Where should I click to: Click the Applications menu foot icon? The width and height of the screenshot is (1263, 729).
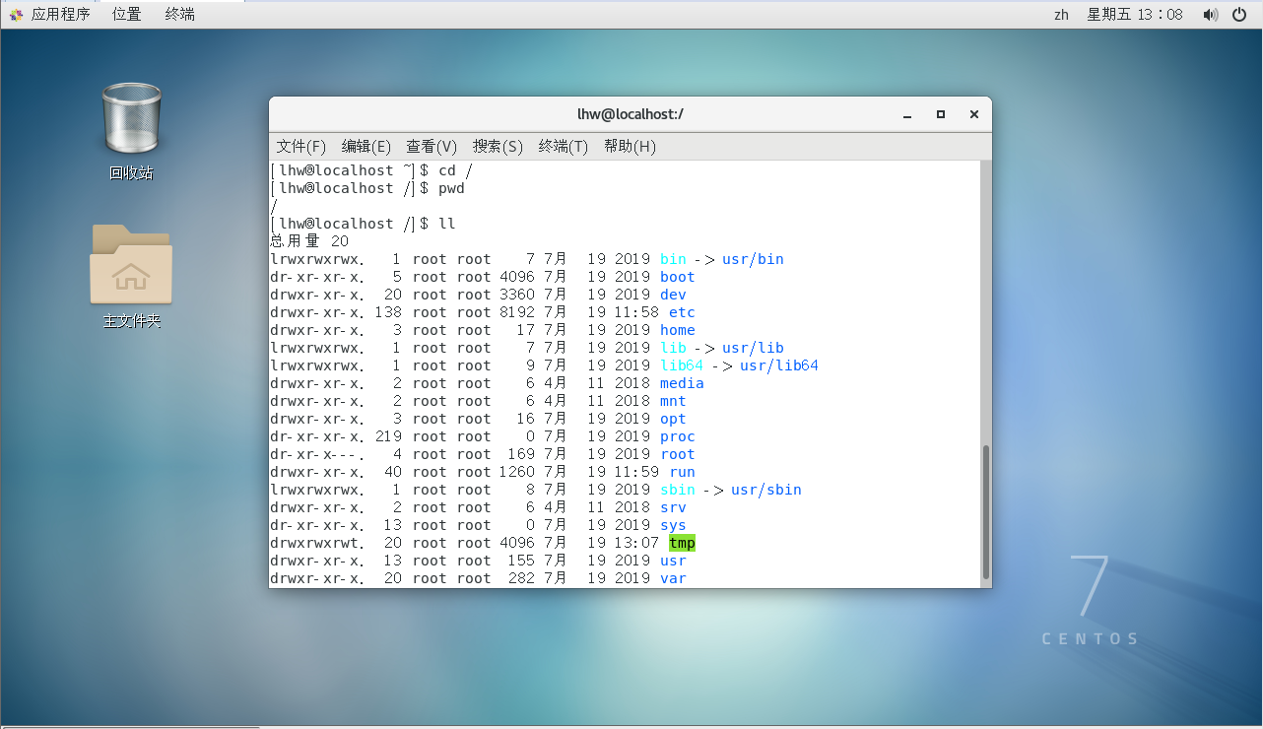point(17,15)
